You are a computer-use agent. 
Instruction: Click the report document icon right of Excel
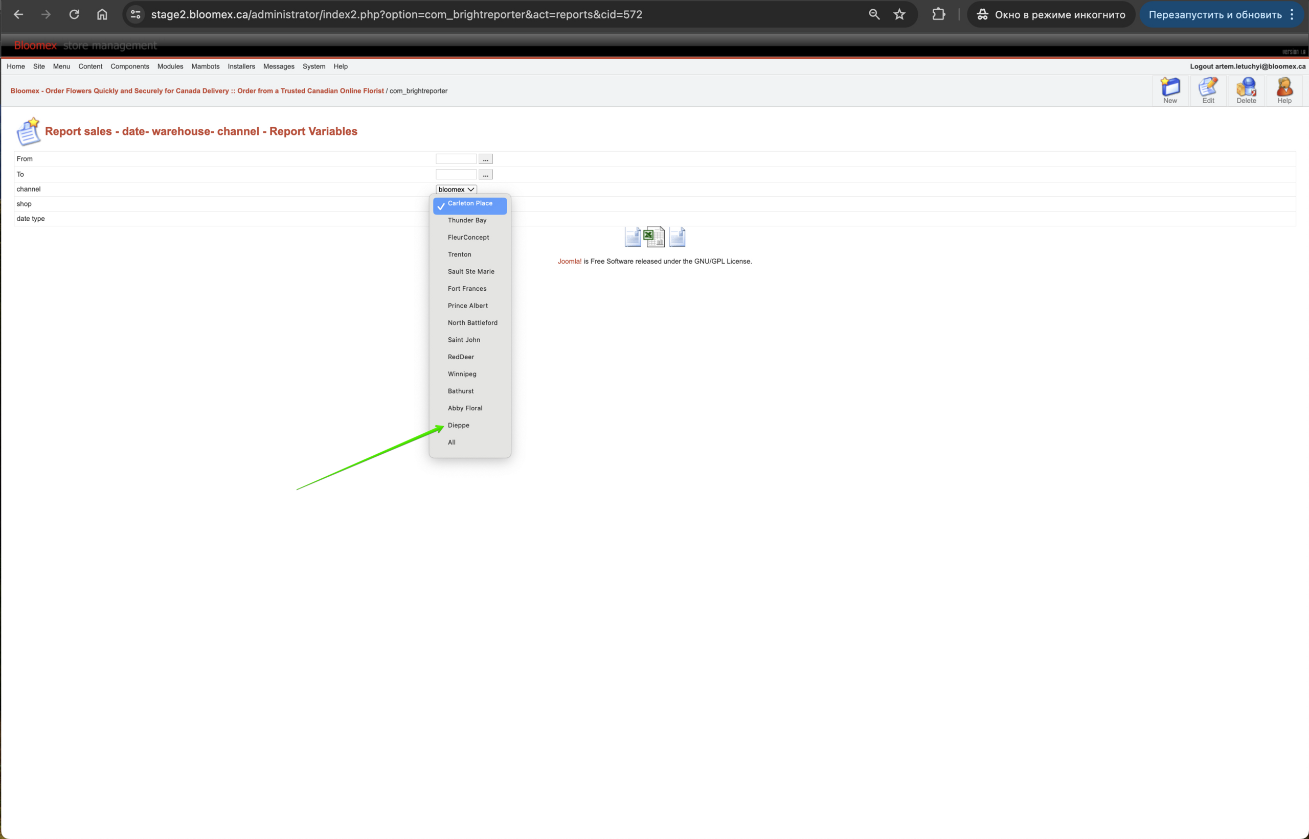coord(677,237)
